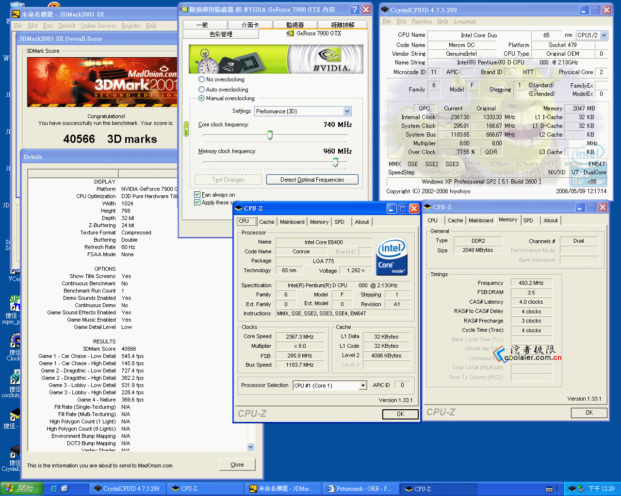This screenshot has height=496, width=621.
Task: Switch to Mainboard tab in CPU-Z CPU window
Action: [x=292, y=222]
